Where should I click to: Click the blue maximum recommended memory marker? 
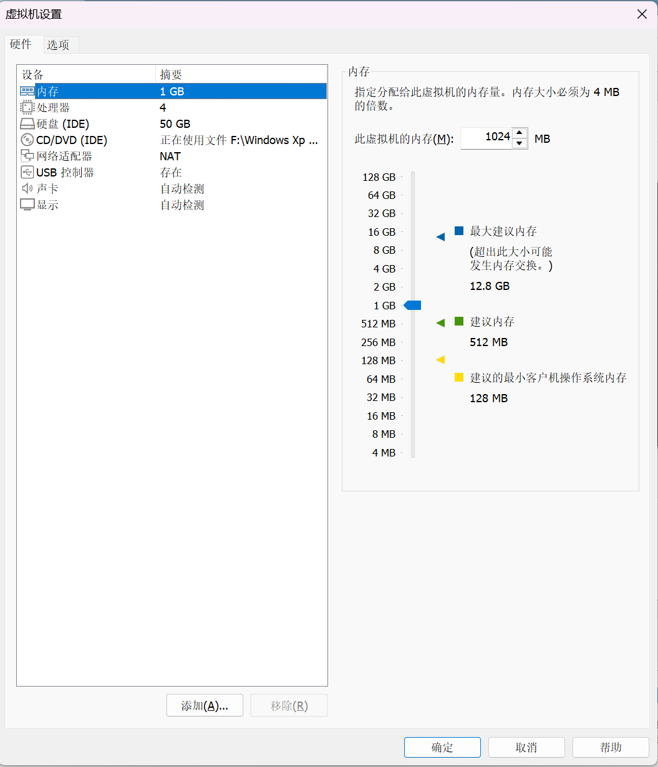(440, 237)
